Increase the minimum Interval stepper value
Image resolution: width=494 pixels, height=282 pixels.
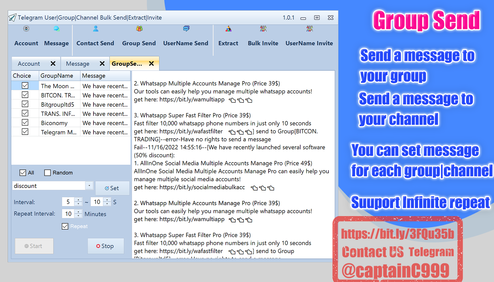[78, 200]
